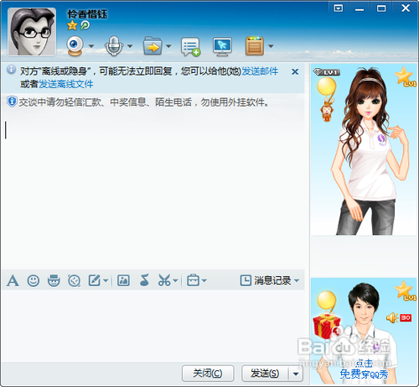Share music with the note icon
Viewport: 419px width, 387px height.
tap(144, 280)
